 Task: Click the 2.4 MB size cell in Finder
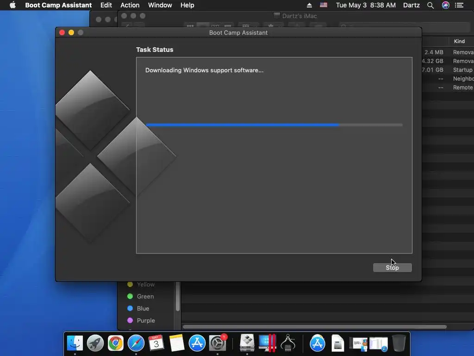[433, 52]
